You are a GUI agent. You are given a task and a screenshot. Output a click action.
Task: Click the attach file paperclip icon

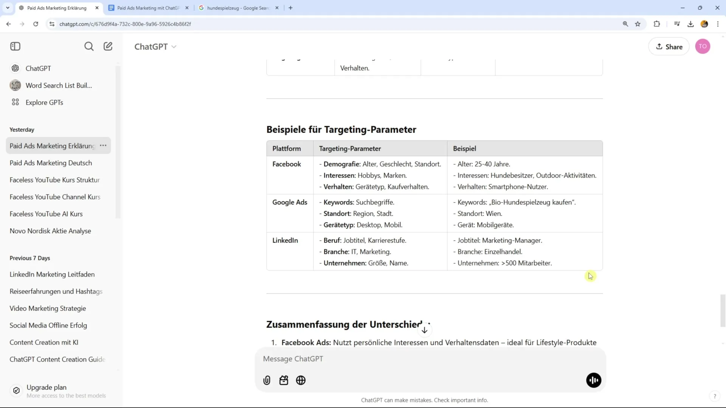click(267, 380)
